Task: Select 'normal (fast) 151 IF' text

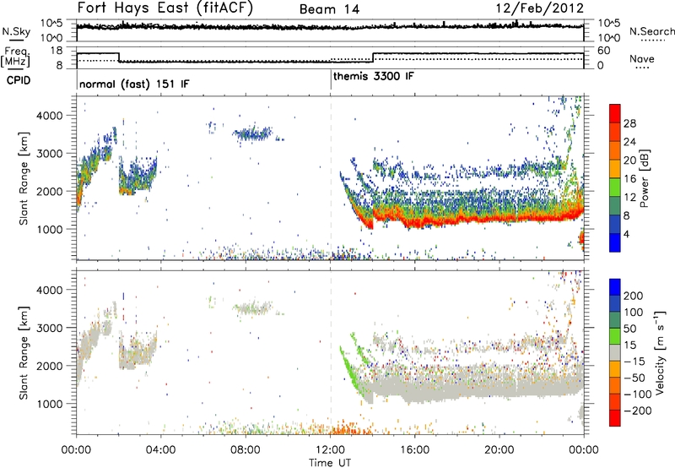Action: pyautogui.click(x=134, y=84)
